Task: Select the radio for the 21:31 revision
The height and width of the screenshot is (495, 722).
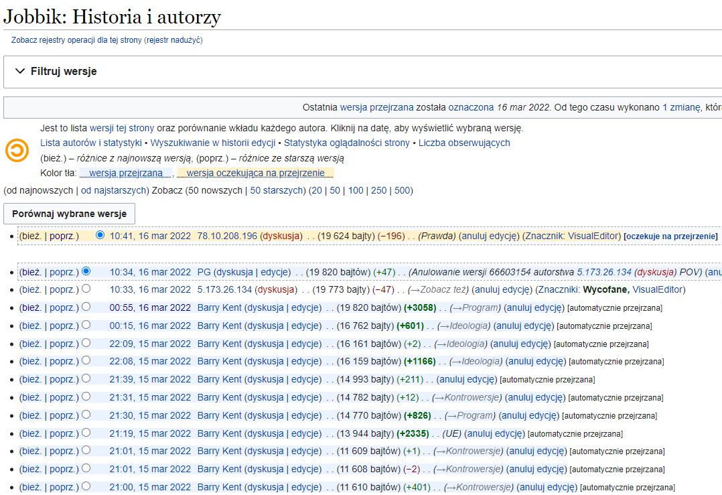Action: (86, 397)
